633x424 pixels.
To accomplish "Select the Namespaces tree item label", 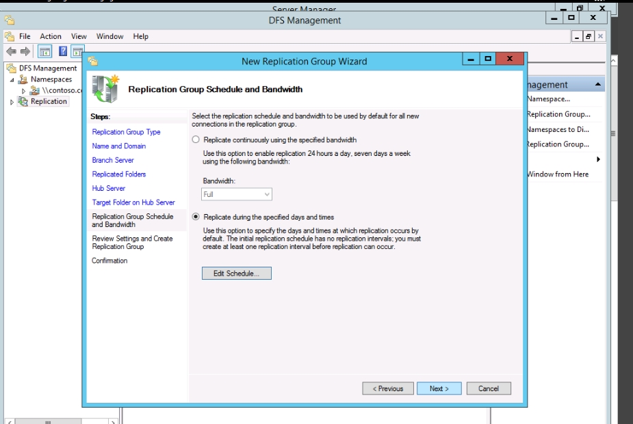I will point(51,79).
